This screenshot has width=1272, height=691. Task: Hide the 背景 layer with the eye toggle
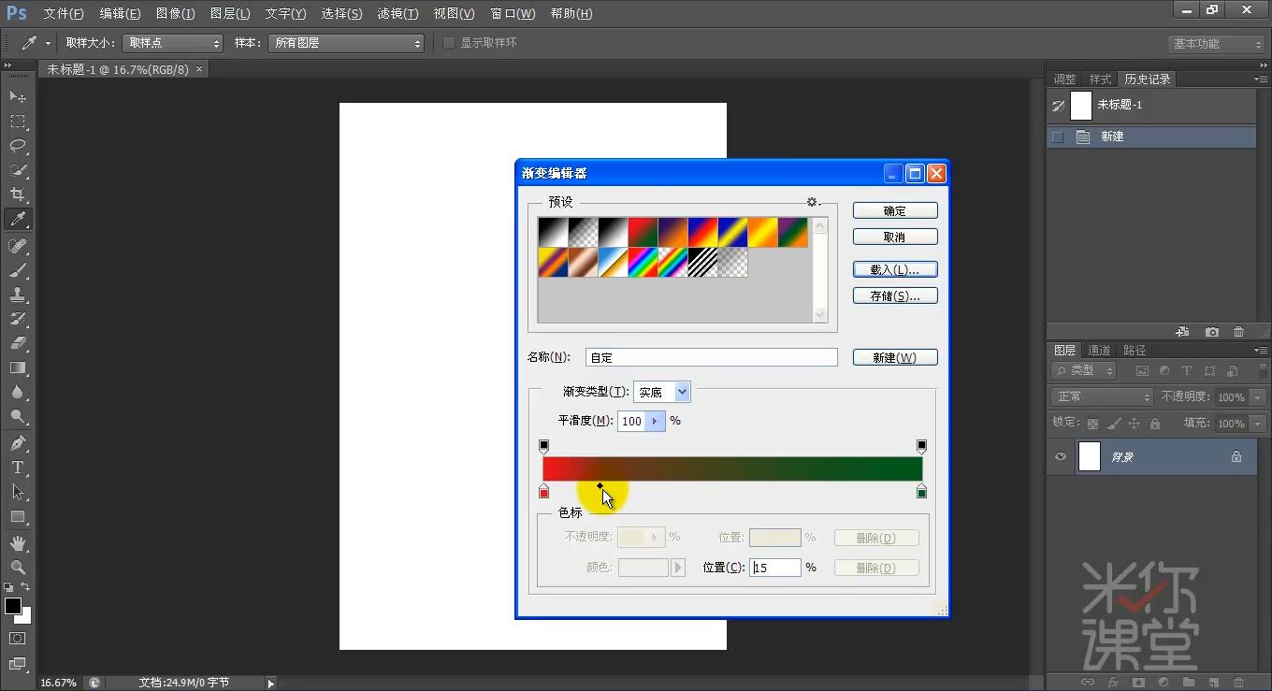pos(1060,456)
